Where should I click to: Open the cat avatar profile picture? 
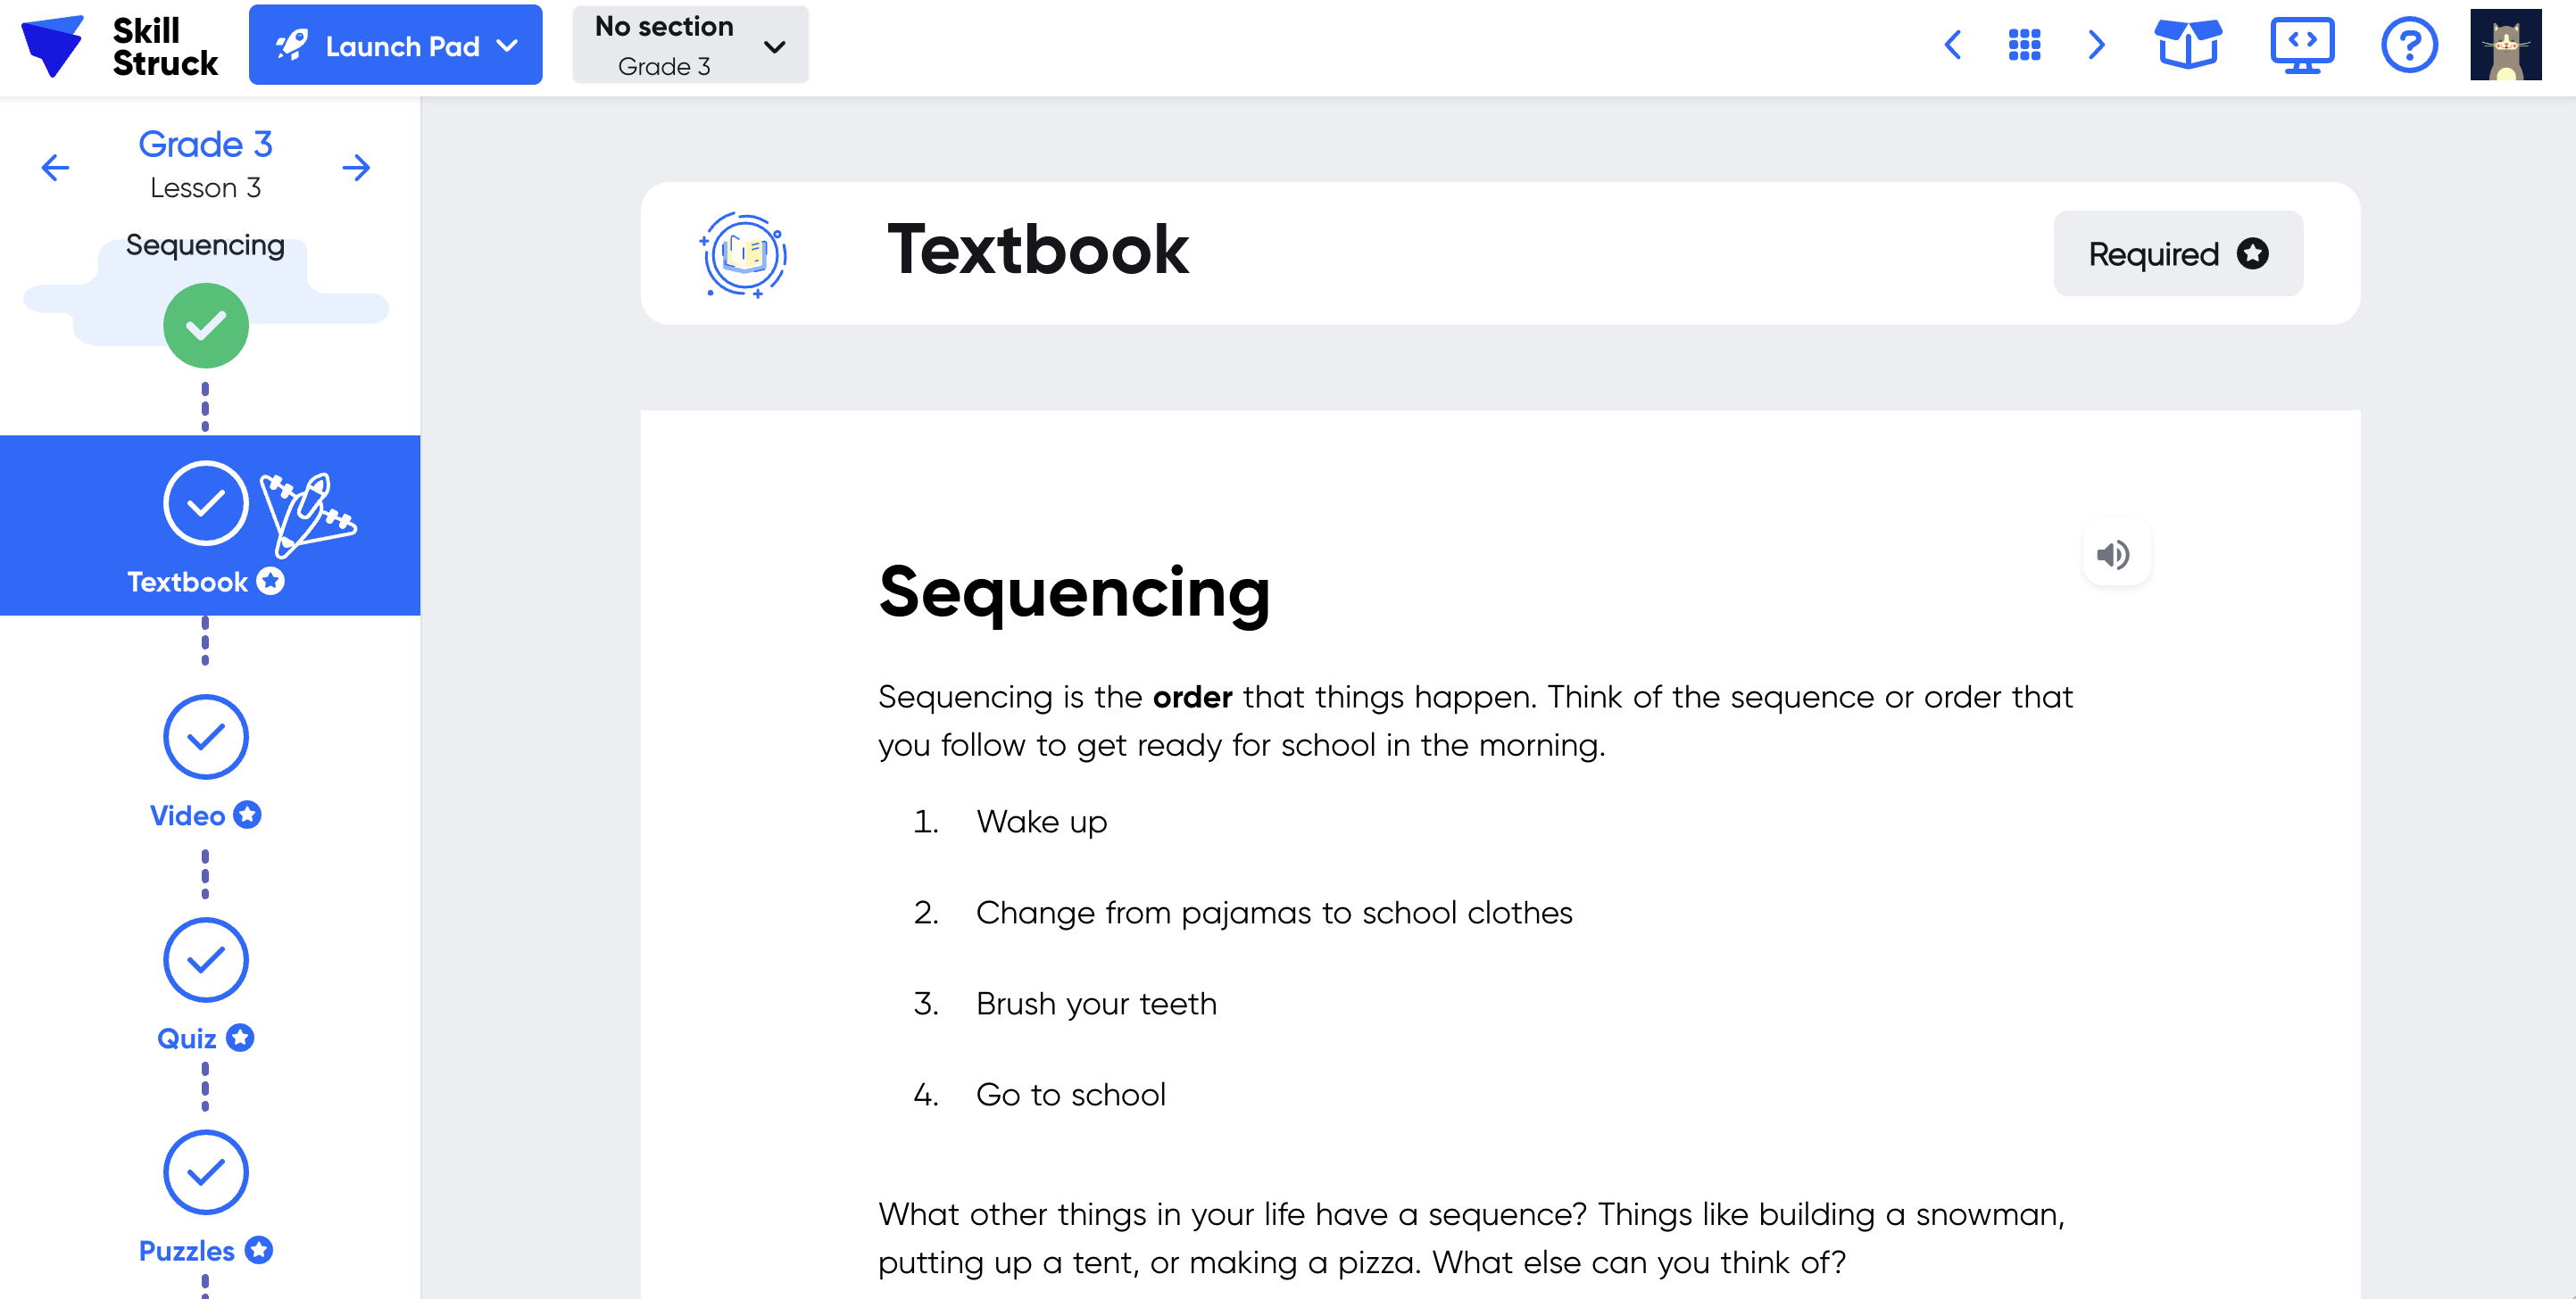click(2505, 45)
